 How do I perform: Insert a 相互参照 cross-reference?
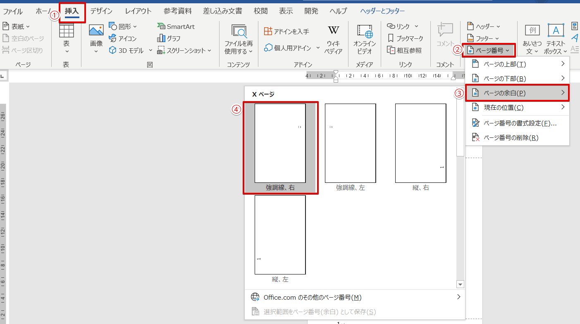click(404, 50)
